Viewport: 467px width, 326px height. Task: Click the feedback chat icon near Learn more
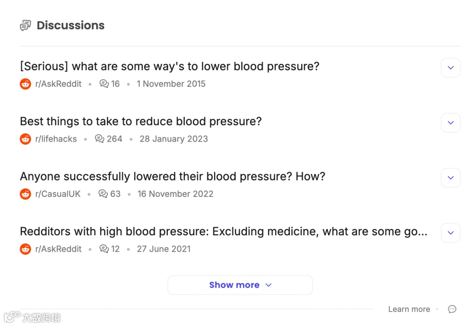coord(452,309)
